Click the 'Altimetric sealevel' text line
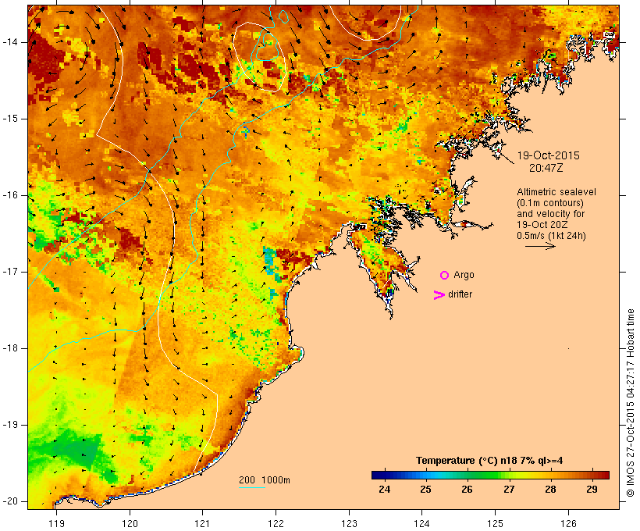 pos(556,192)
